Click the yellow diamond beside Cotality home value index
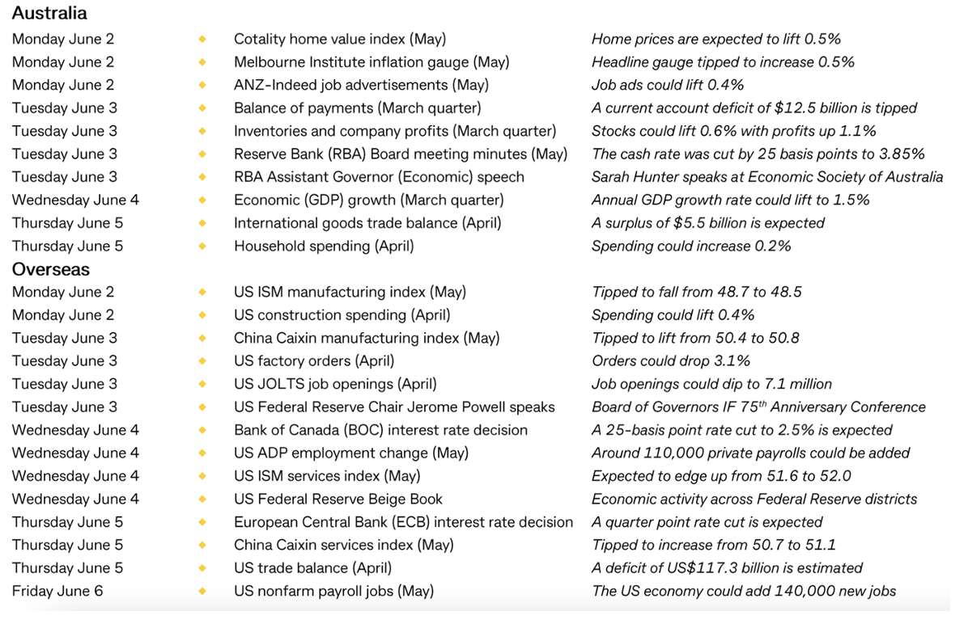Image resolution: width=968 pixels, height=624 pixels. pos(202,39)
